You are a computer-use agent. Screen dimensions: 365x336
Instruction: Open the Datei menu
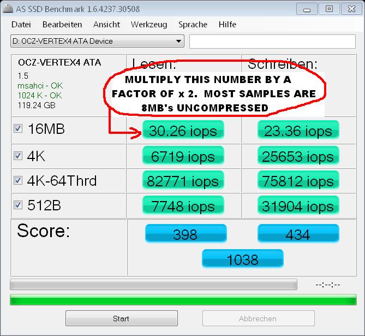[x=21, y=25]
